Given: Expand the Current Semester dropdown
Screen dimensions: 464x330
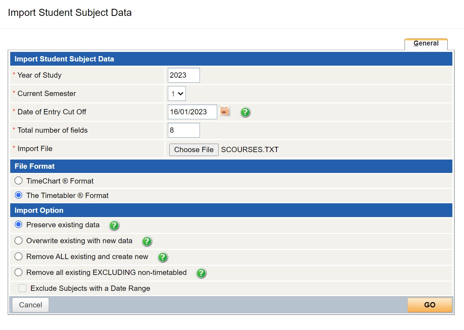Looking at the screenshot, I should coord(177,94).
